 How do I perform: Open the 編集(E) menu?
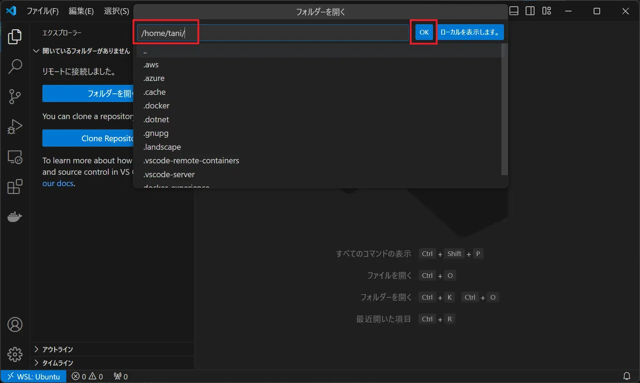click(x=81, y=11)
